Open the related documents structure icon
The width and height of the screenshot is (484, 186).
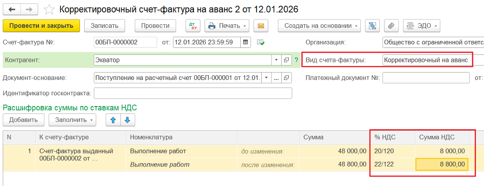(x=373, y=26)
